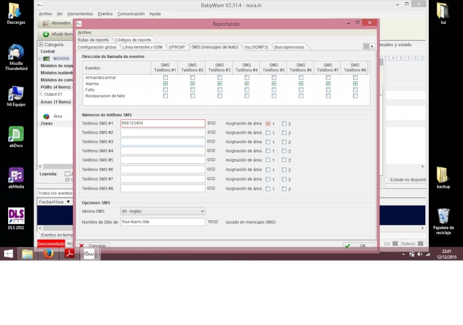
Task: Open the GPRS/IP tab
Action: click(177, 47)
